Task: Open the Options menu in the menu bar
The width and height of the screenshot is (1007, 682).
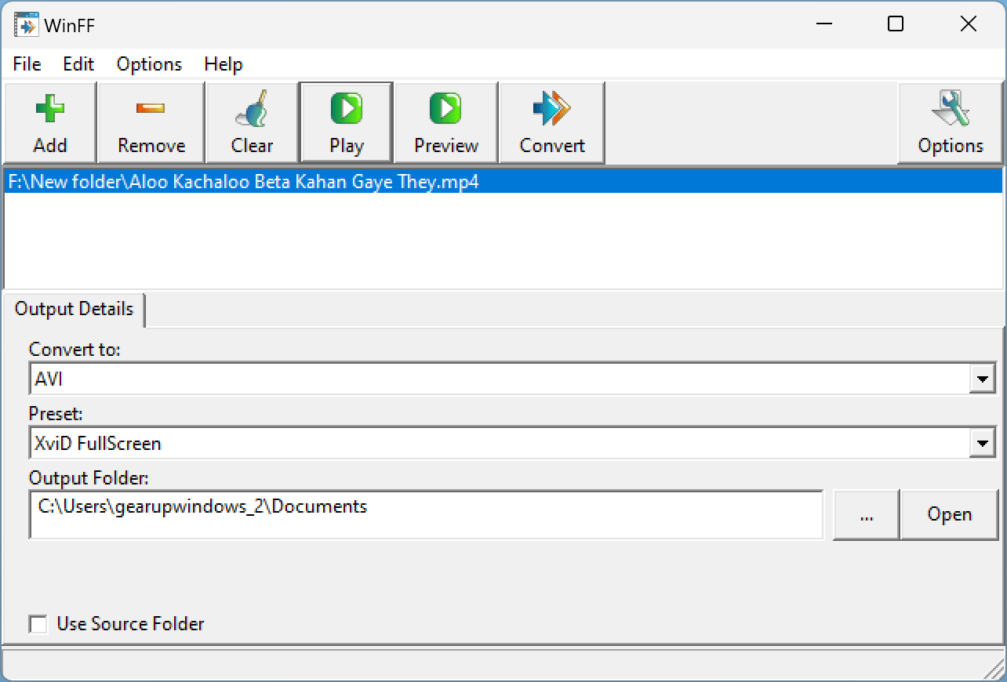Action: click(149, 64)
